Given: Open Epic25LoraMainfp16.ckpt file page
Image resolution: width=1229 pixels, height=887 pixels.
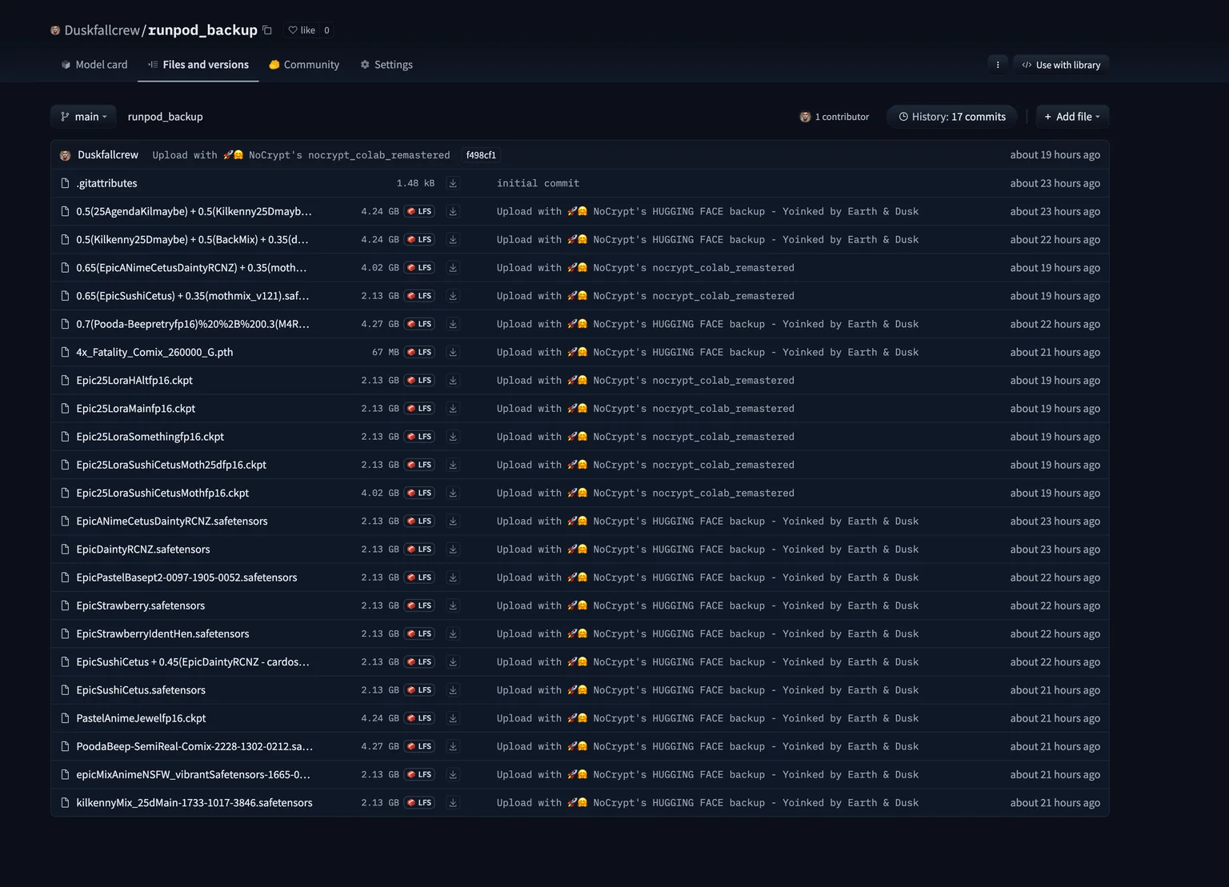Looking at the screenshot, I should point(136,409).
